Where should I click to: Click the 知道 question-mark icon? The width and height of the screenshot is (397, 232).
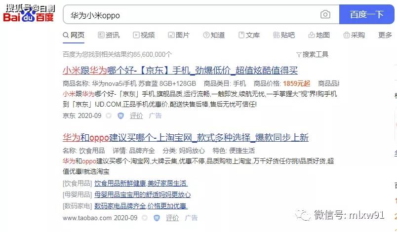pos(206,35)
